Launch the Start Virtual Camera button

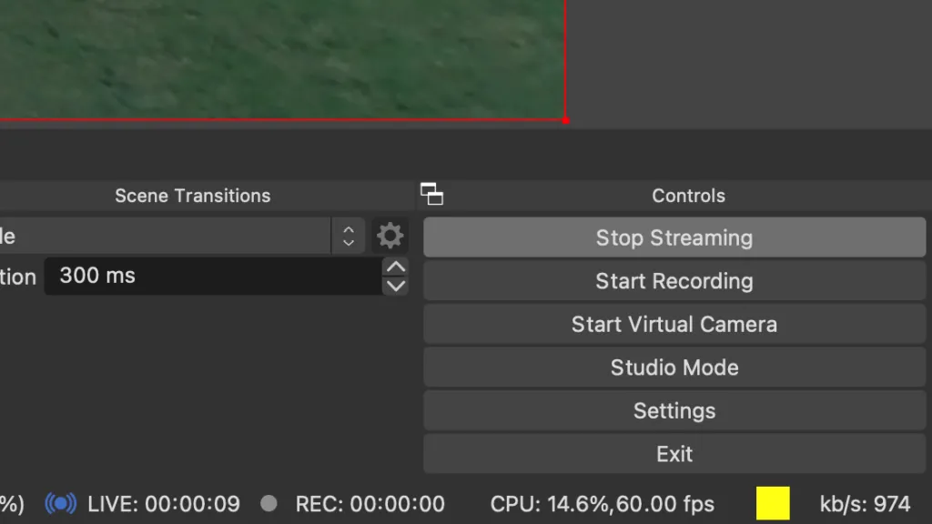(x=674, y=325)
